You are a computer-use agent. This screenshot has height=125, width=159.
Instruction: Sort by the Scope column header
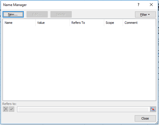(114, 23)
